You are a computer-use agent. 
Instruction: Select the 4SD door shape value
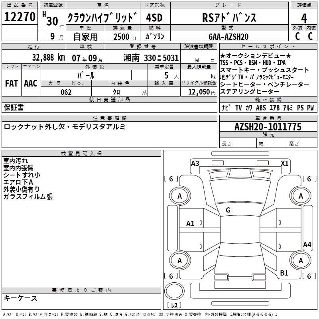(x=154, y=18)
